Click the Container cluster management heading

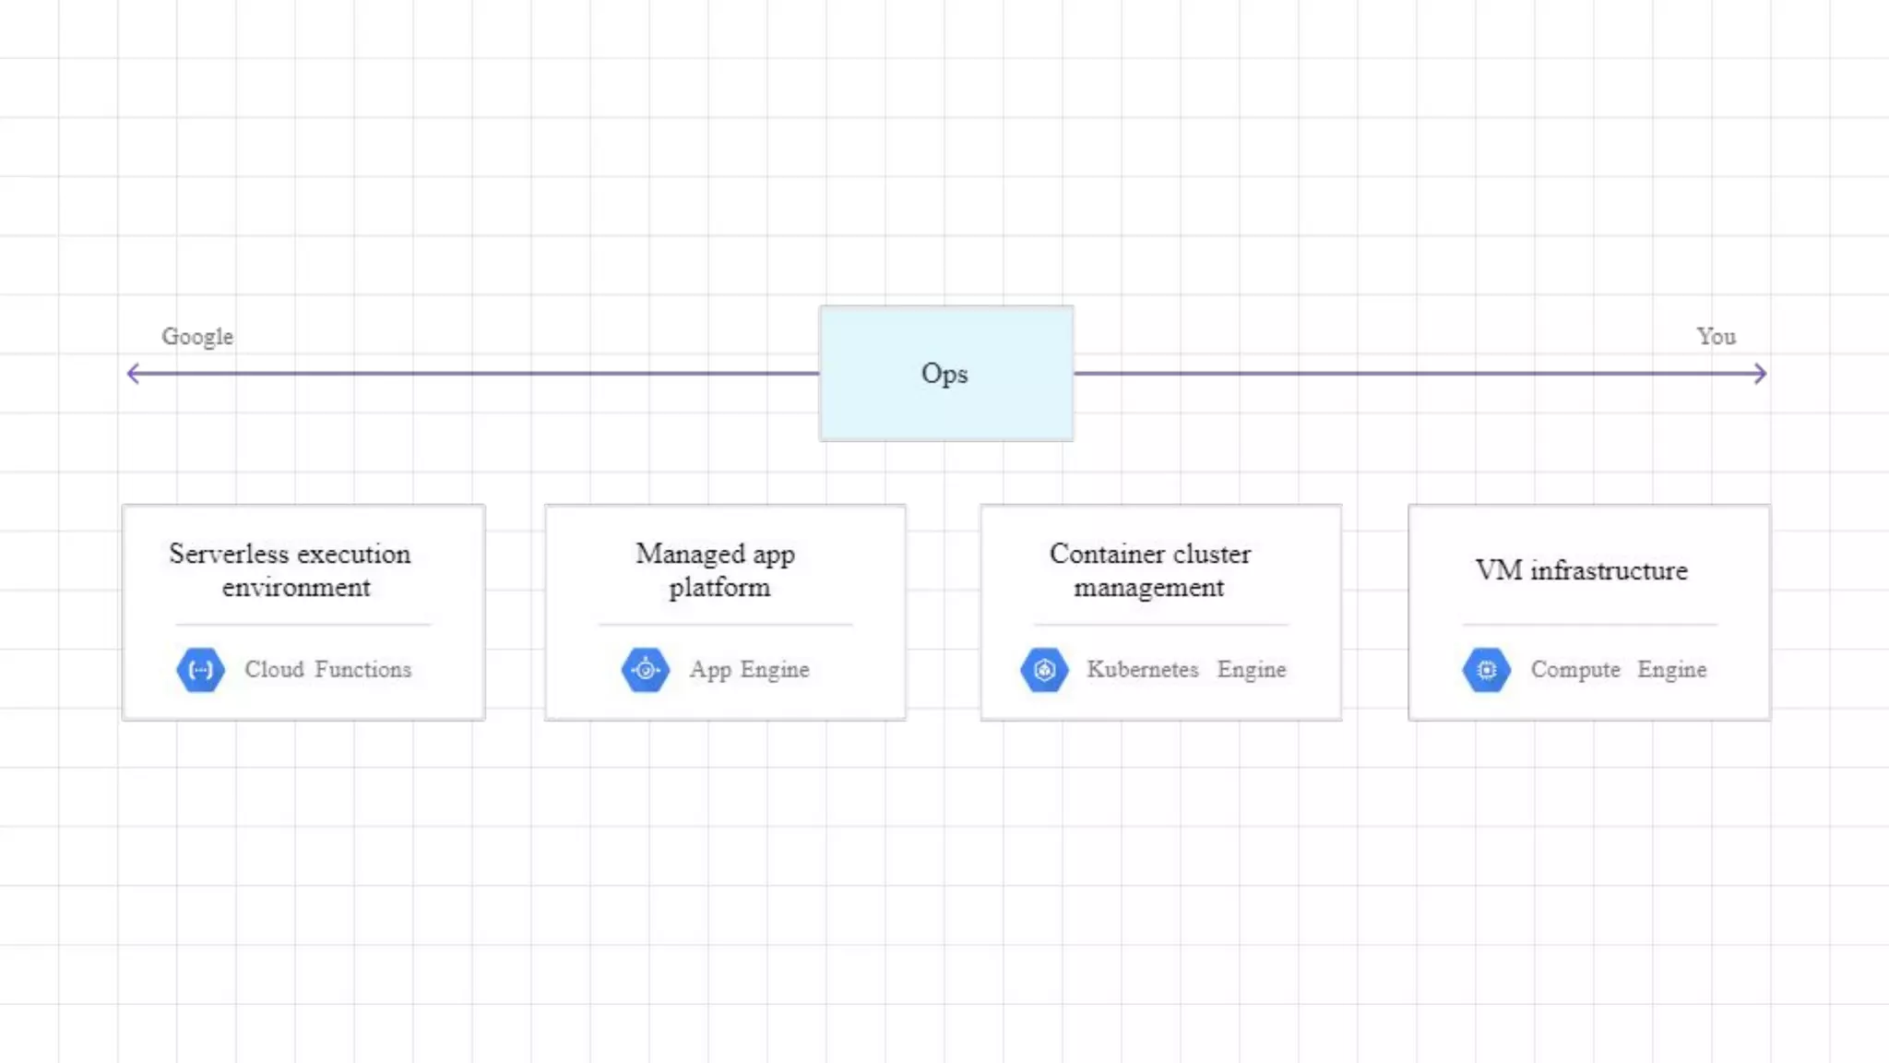[1150, 570]
